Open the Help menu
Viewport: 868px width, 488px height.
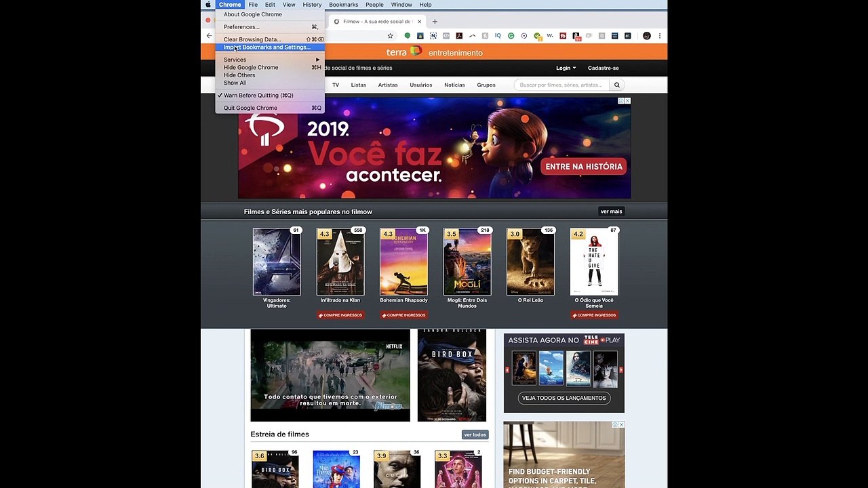[425, 5]
